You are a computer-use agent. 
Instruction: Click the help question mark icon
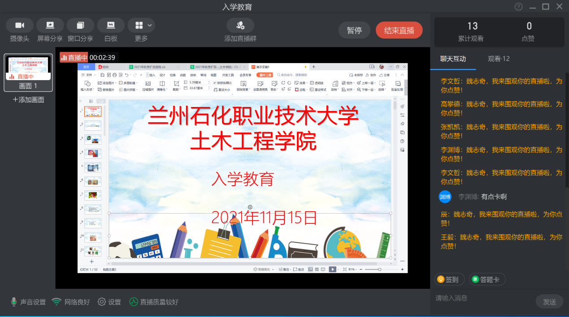tap(518, 7)
